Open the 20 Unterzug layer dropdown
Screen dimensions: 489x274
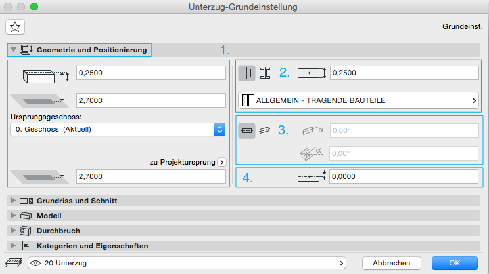point(187,263)
